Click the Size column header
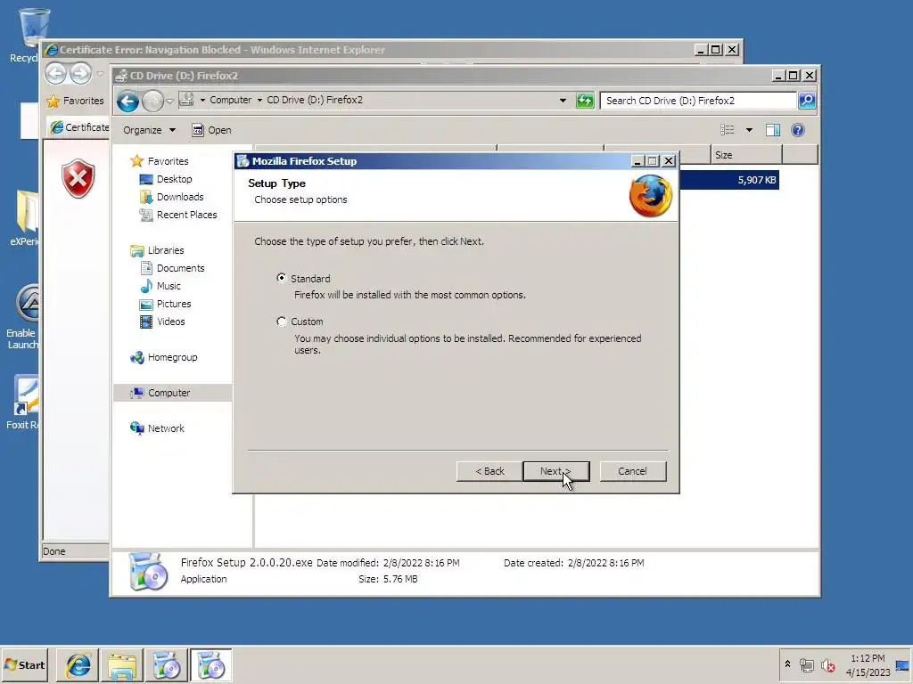The height and width of the screenshot is (684, 913). 746,155
